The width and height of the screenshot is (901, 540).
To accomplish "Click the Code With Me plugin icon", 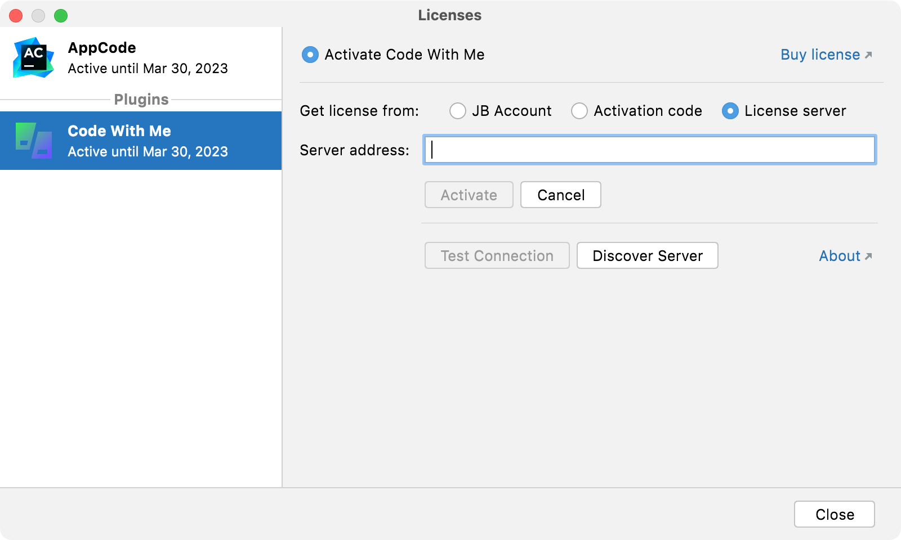I will point(34,141).
